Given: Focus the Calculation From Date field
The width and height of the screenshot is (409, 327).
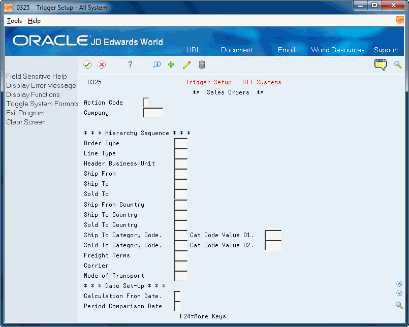Looking at the screenshot, I should click(177, 296).
